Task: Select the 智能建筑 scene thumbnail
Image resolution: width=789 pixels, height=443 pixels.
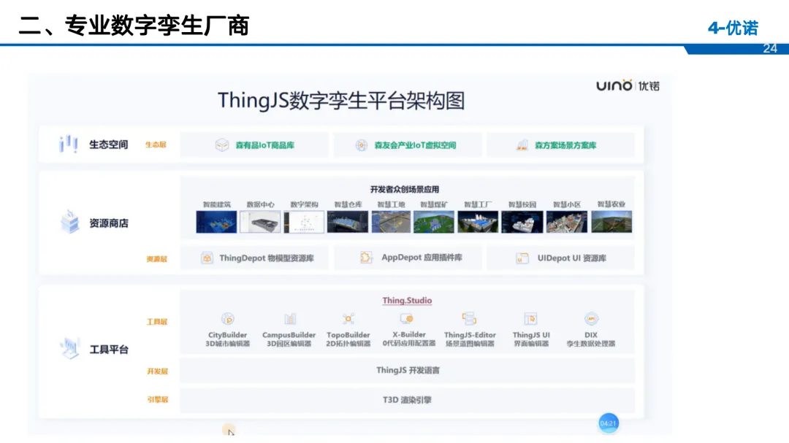Action: pos(216,222)
